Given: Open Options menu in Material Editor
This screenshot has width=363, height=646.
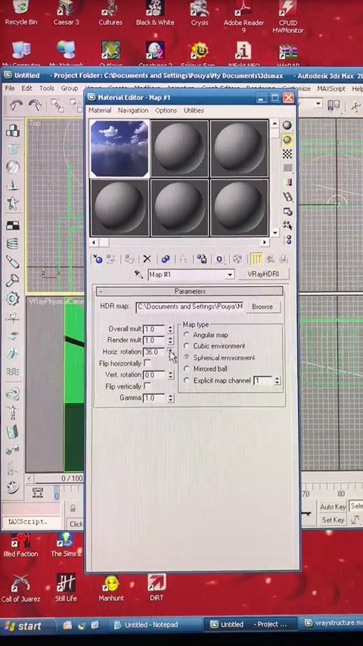Looking at the screenshot, I should coord(166,111).
